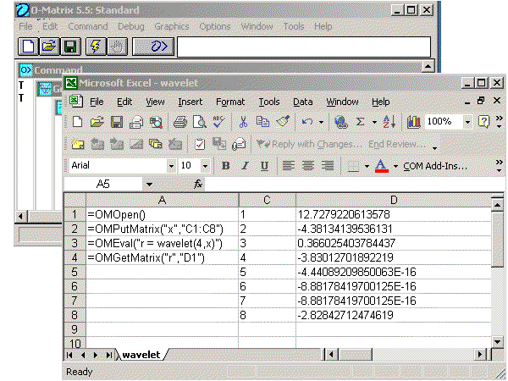Toggle Underline formatting button
The image size is (508, 381).
tap(264, 166)
